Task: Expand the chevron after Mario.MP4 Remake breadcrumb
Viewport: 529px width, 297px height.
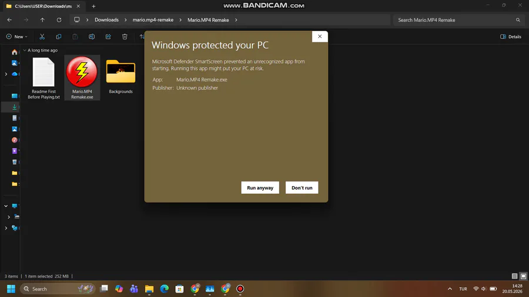Action: (236, 20)
